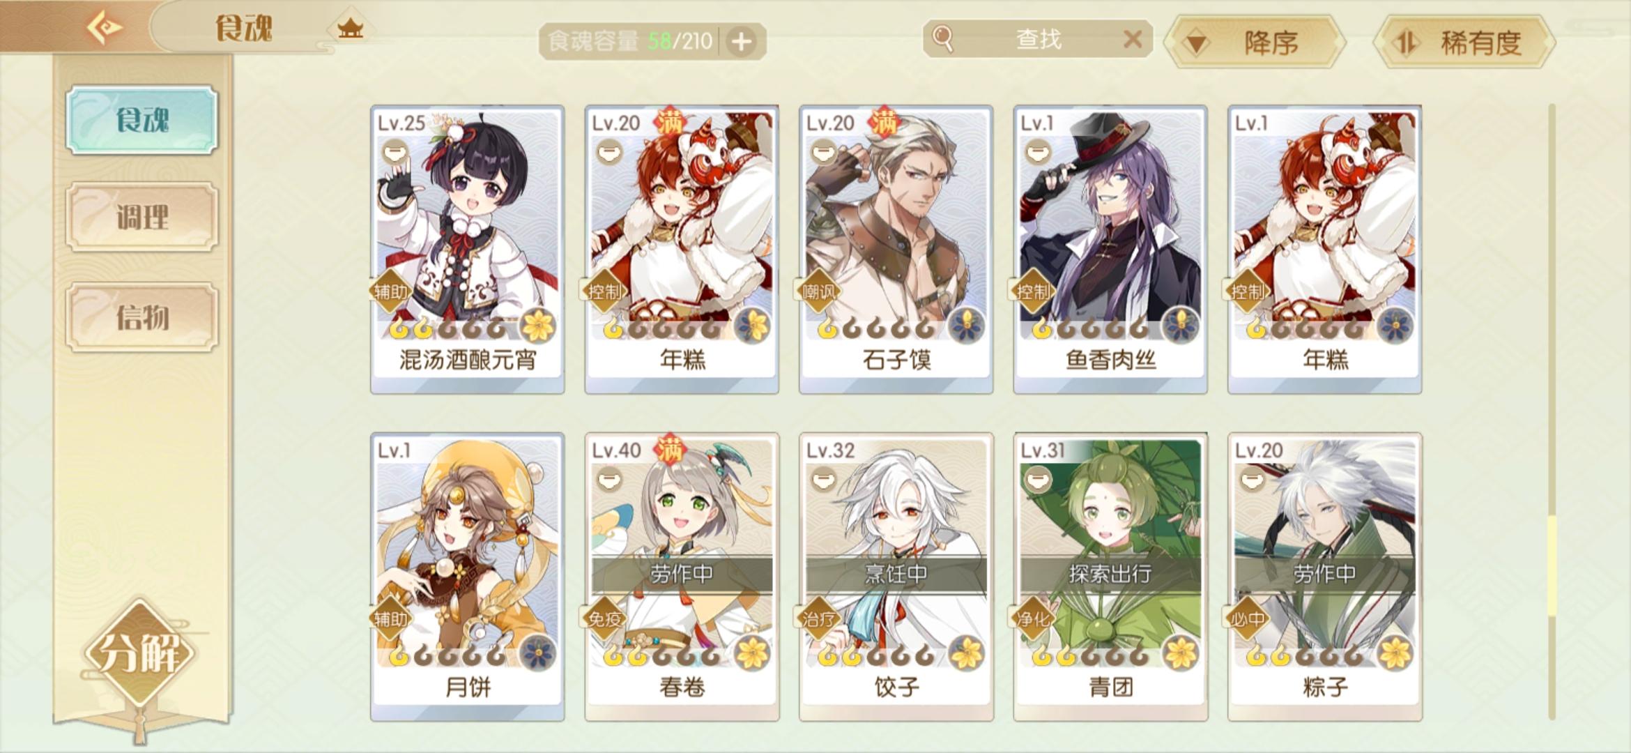The image size is (1631, 753).
Task: Click the 查找 search field
Action: pos(1037,39)
